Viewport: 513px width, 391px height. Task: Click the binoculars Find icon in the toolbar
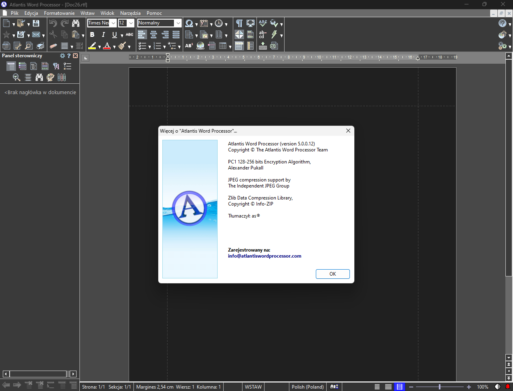click(x=76, y=23)
